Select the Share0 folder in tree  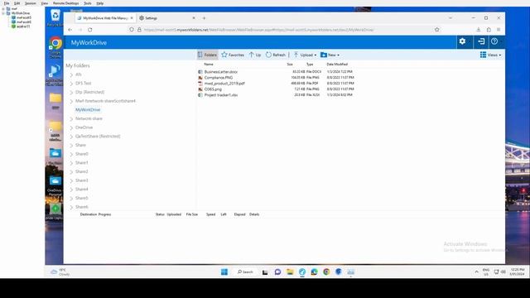click(x=81, y=154)
